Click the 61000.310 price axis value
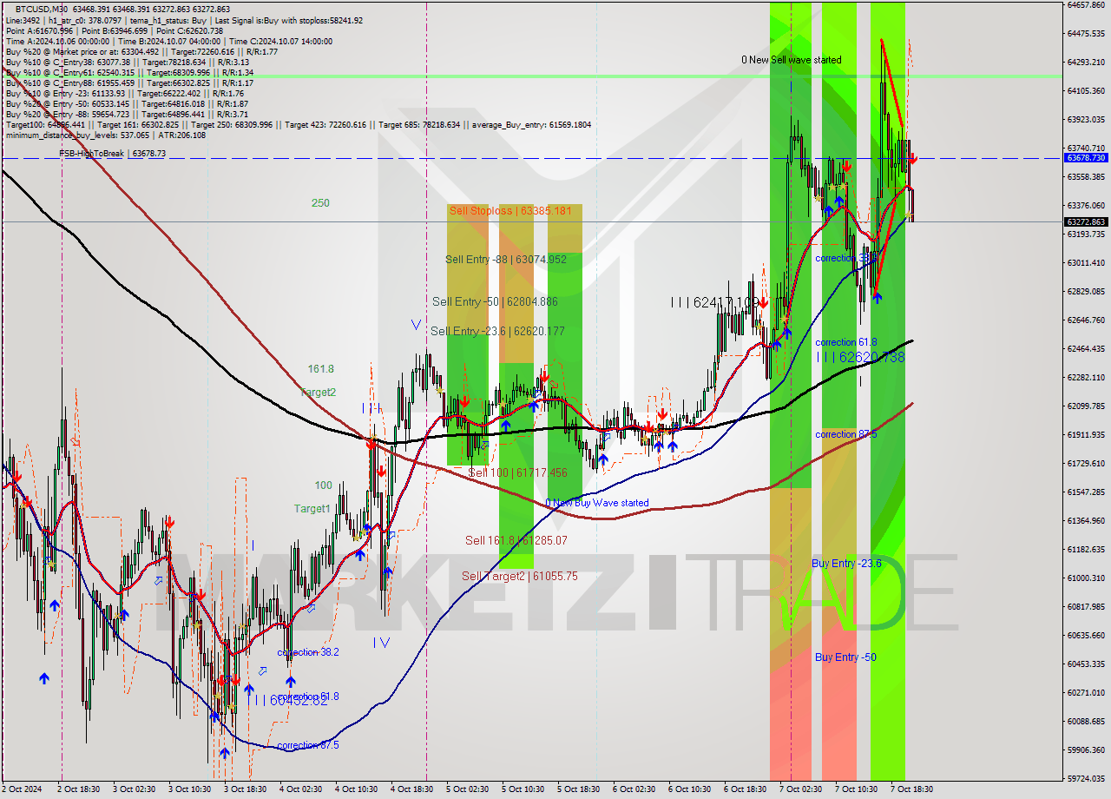 pos(1086,578)
